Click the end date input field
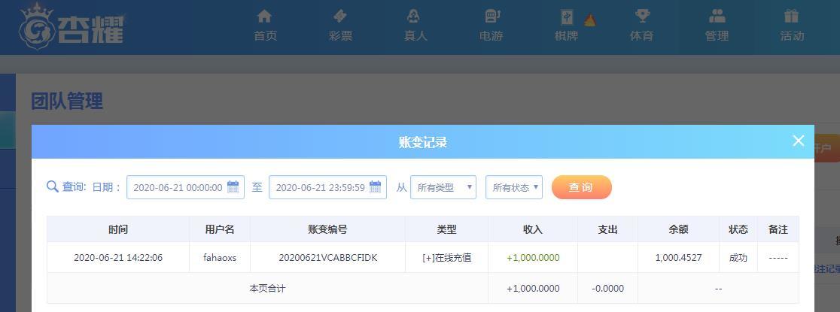Viewport: 840px width, 312px height. pos(320,187)
